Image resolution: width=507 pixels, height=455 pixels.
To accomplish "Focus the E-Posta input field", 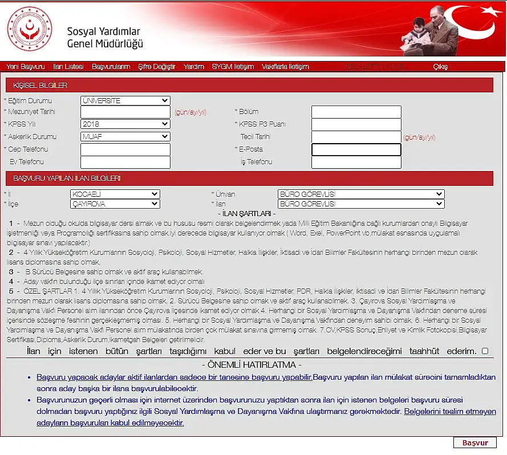I will (x=356, y=149).
